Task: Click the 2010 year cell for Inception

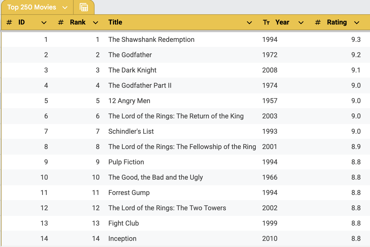Action: pyautogui.click(x=270, y=239)
